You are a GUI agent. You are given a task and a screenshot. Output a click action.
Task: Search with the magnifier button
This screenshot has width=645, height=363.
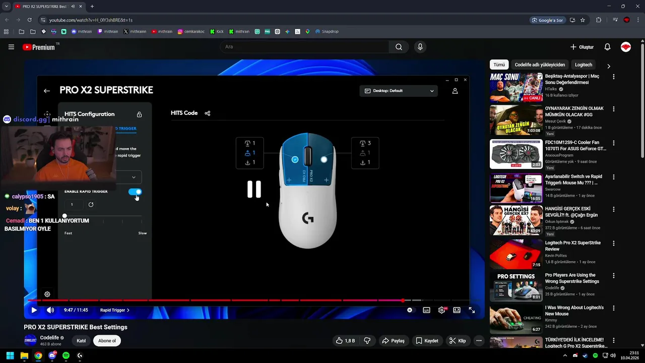click(399, 47)
